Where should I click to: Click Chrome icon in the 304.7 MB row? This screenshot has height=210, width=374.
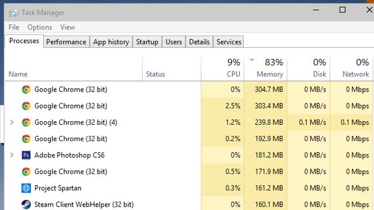coord(26,89)
